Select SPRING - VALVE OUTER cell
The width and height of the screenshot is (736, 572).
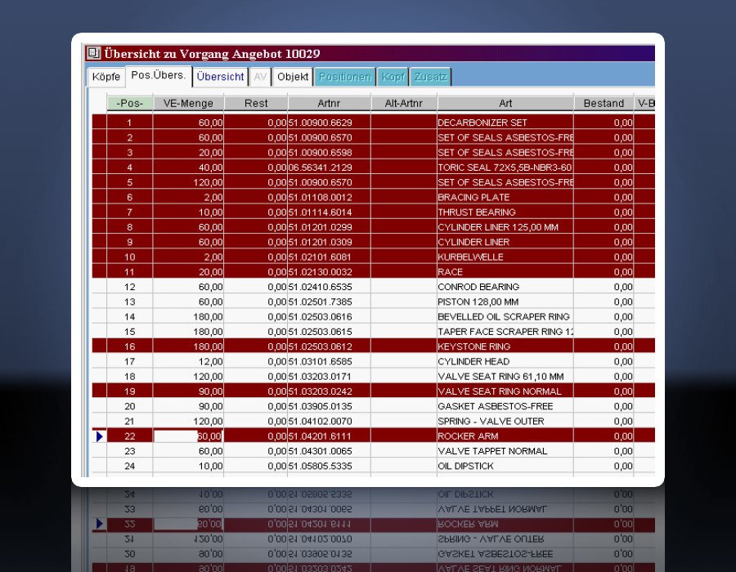tap(505, 422)
